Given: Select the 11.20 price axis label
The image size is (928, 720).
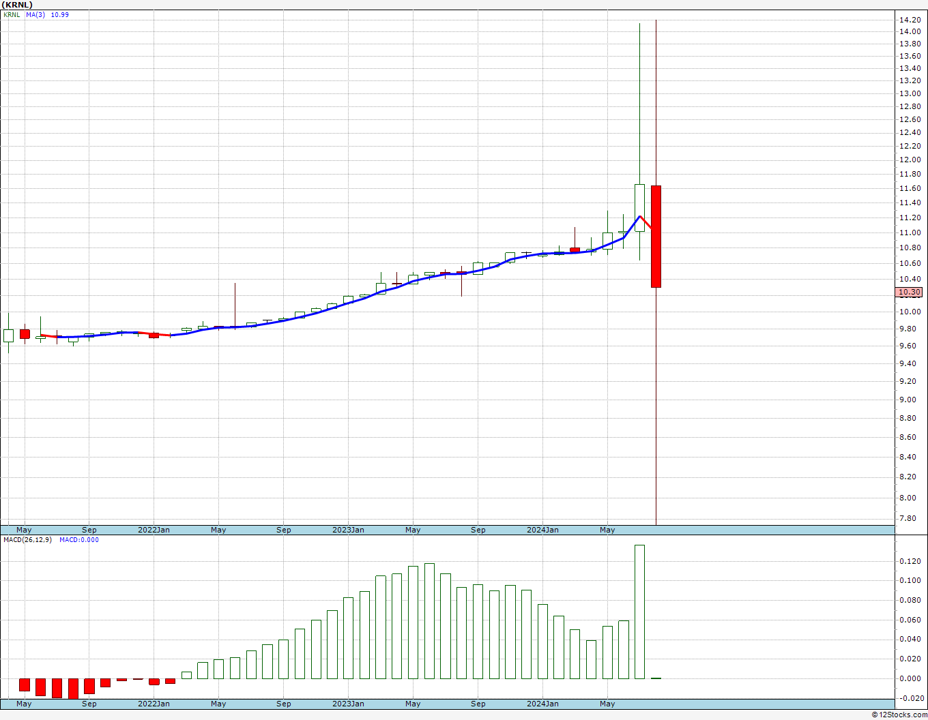Looking at the screenshot, I should point(910,218).
